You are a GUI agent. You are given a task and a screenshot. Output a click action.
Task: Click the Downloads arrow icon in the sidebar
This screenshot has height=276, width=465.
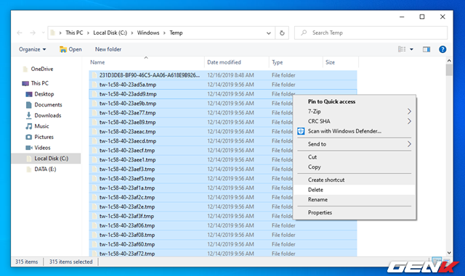pyautogui.click(x=29, y=115)
